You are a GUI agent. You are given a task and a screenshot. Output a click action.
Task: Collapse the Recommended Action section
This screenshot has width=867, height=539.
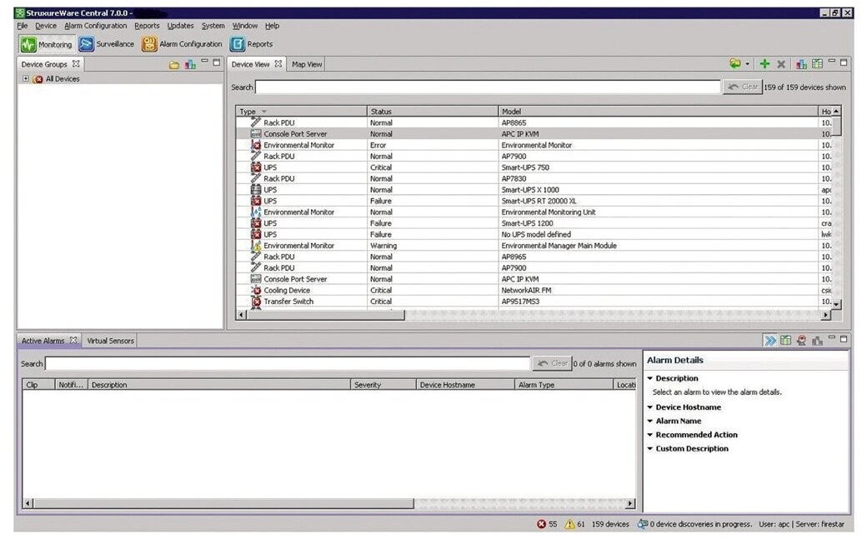pyautogui.click(x=650, y=435)
